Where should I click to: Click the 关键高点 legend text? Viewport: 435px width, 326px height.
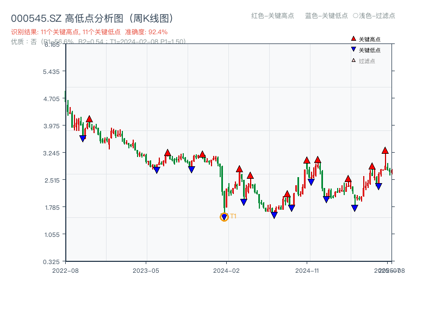tap(370, 39)
